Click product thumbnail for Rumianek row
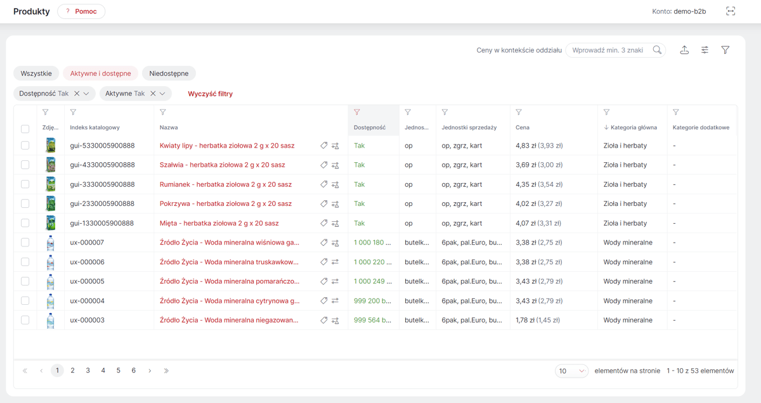761x403 pixels. (x=50, y=184)
